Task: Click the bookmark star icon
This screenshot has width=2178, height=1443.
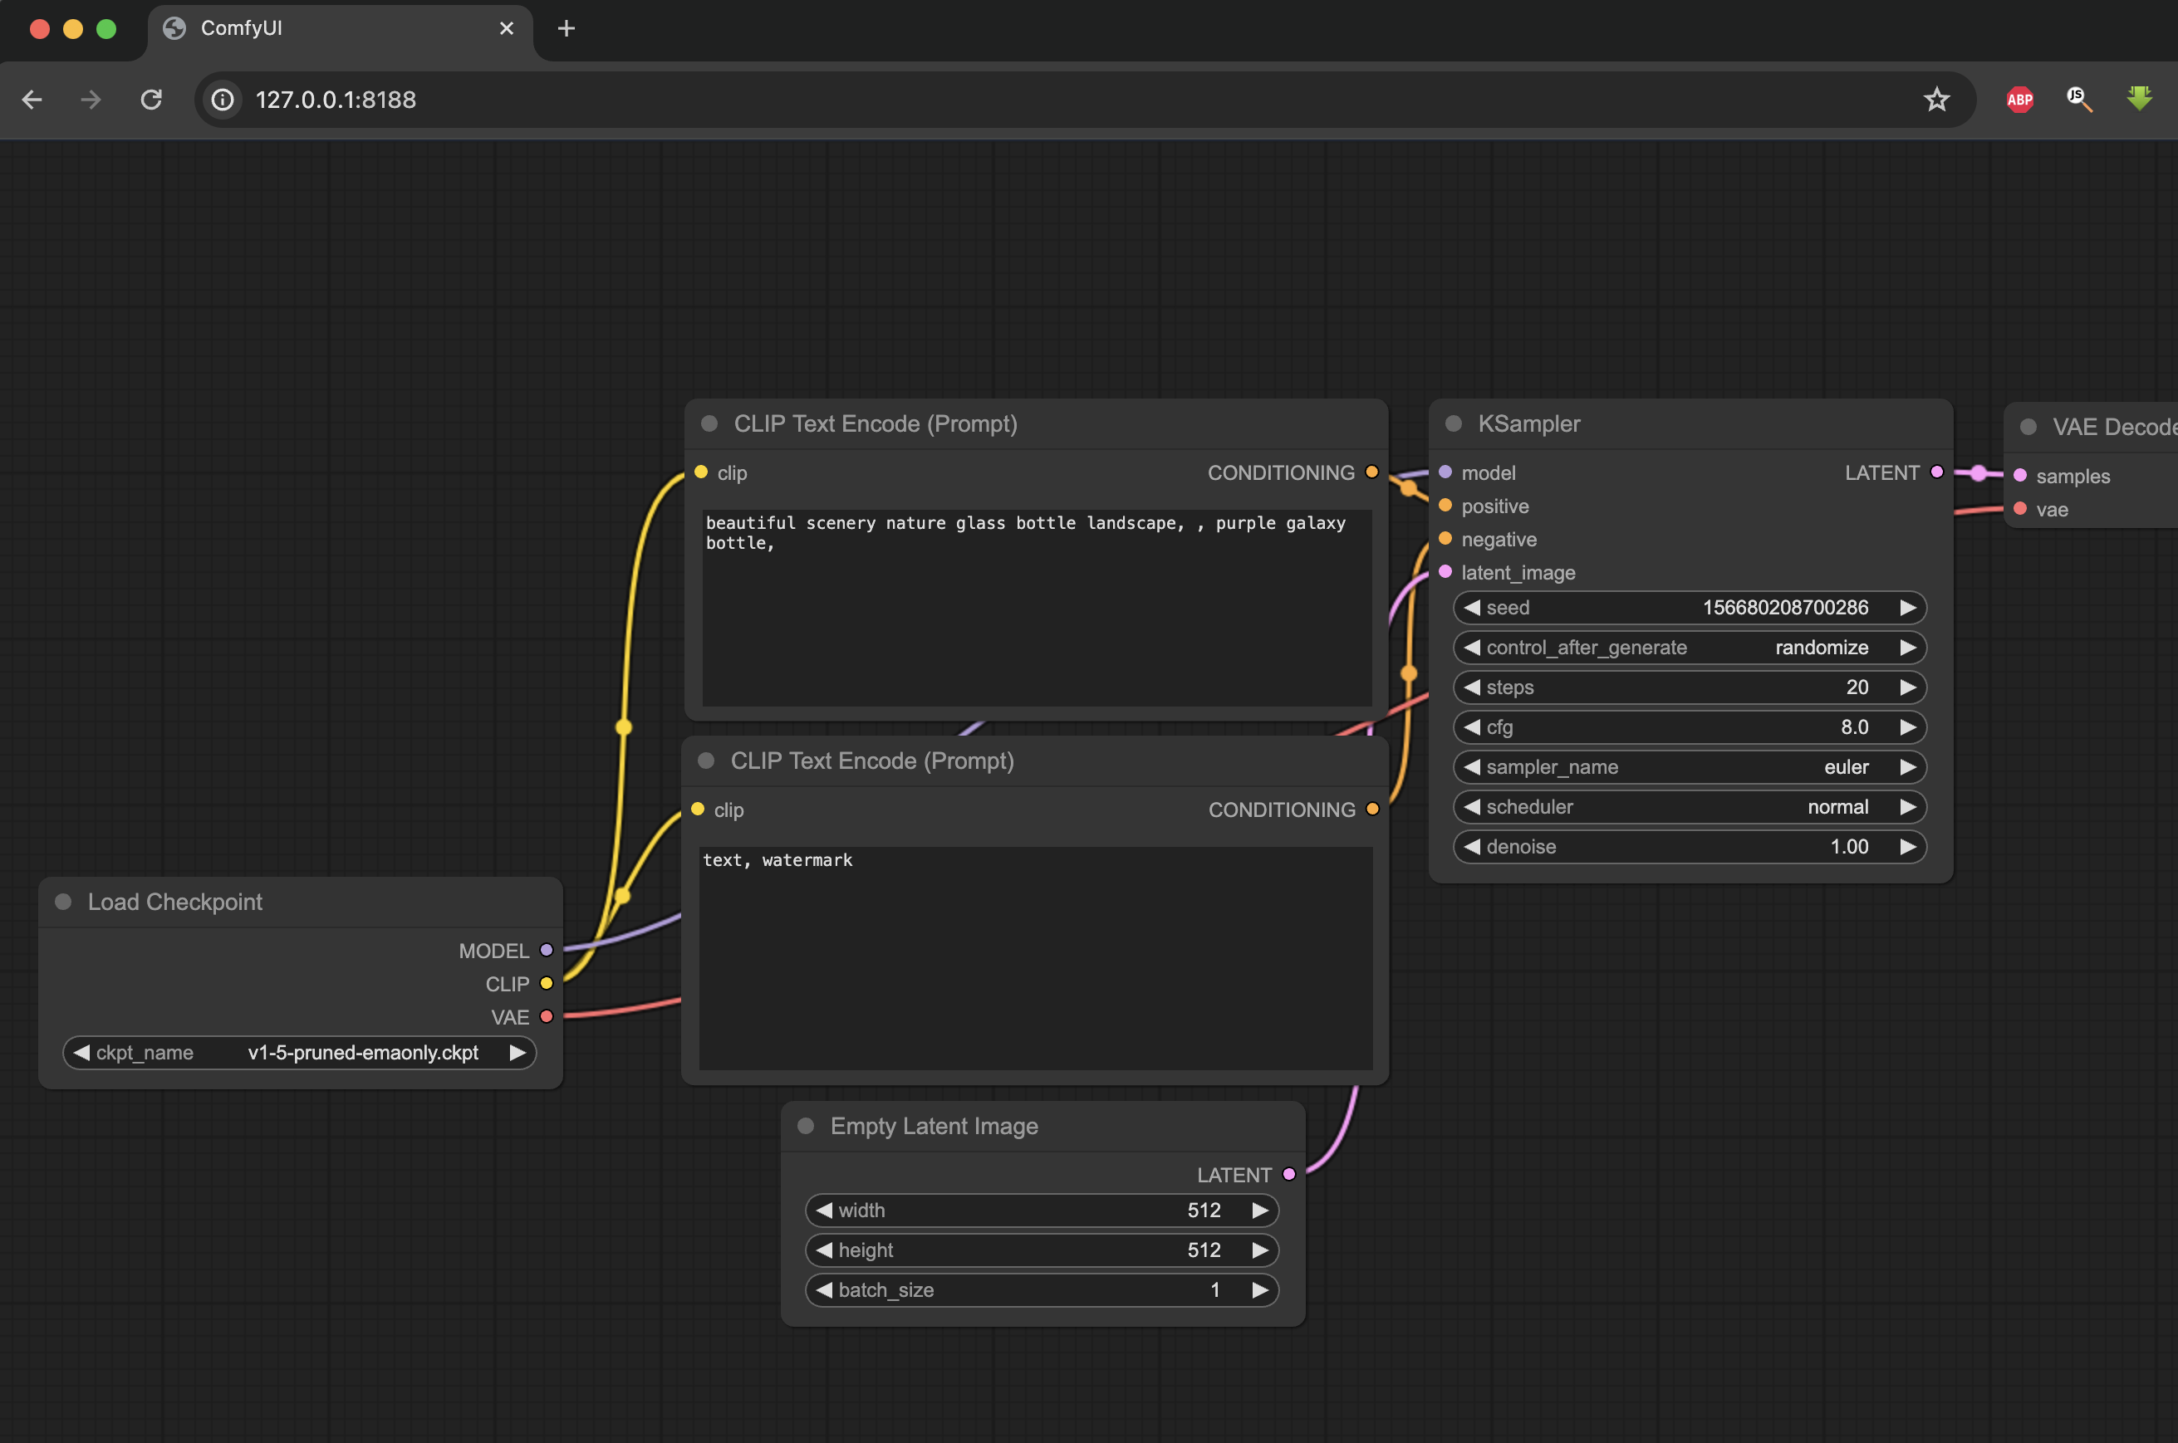Action: tap(1936, 100)
